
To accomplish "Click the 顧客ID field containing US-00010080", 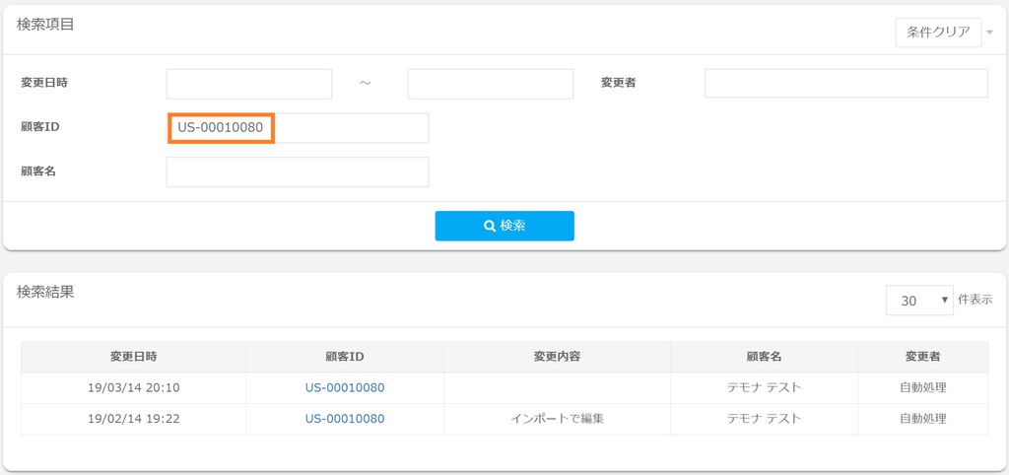I will point(297,128).
